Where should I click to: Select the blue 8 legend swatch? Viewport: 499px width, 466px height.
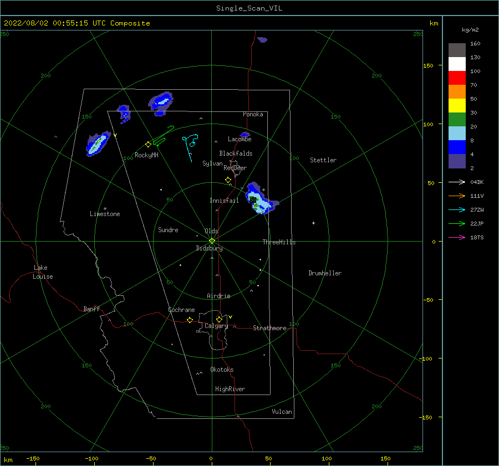point(457,147)
